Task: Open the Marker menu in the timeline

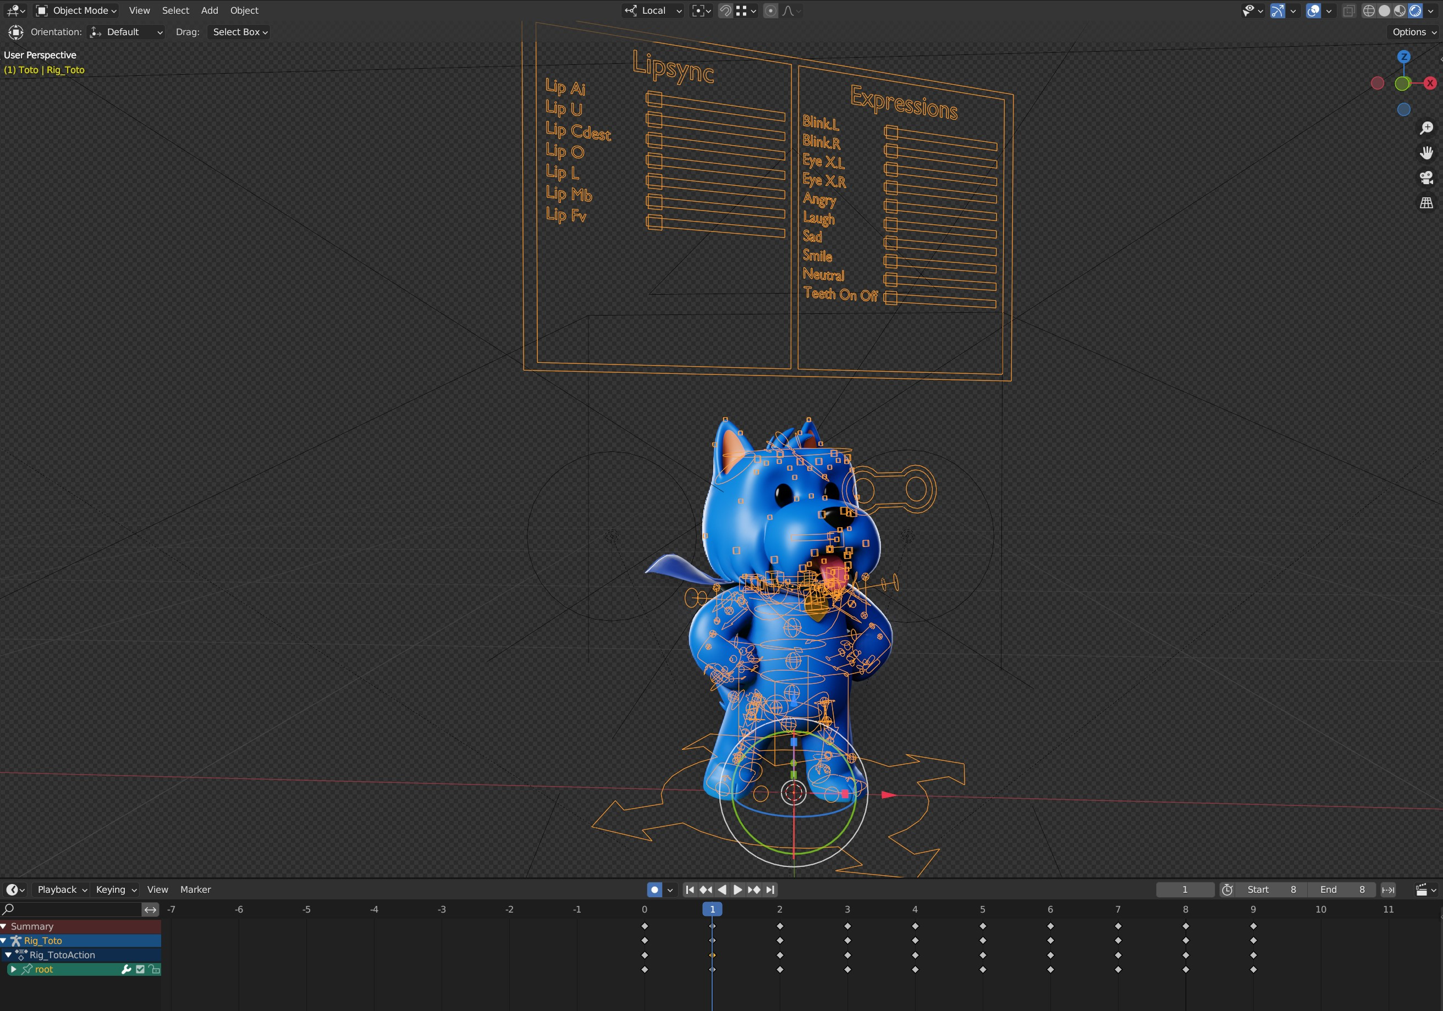Action: (195, 889)
